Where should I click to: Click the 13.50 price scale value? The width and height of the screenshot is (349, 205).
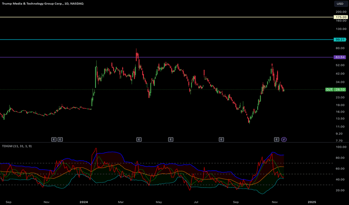pyautogui.click(x=340, y=119)
